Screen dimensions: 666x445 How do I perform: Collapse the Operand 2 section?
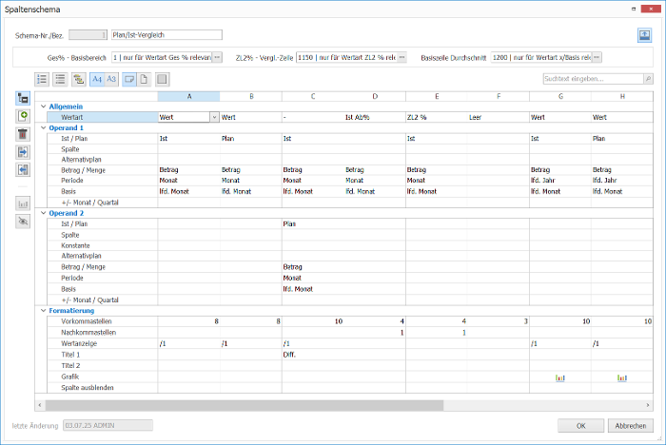coord(44,213)
